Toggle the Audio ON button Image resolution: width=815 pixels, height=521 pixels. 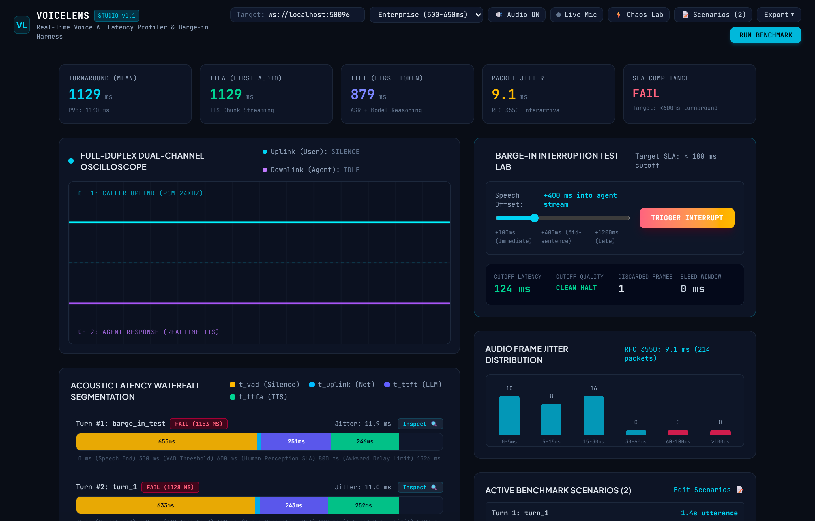tap(516, 14)
